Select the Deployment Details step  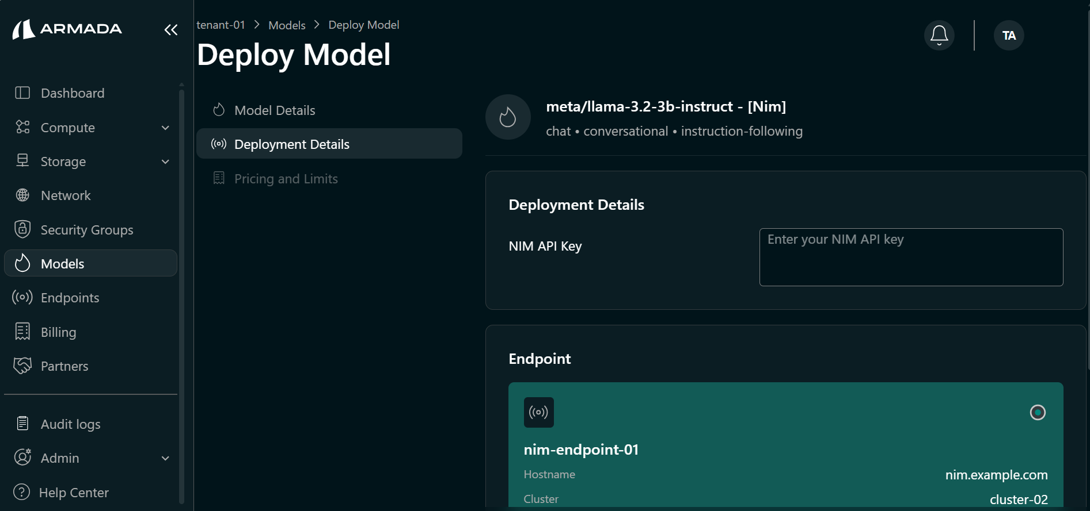pos(329,144)
